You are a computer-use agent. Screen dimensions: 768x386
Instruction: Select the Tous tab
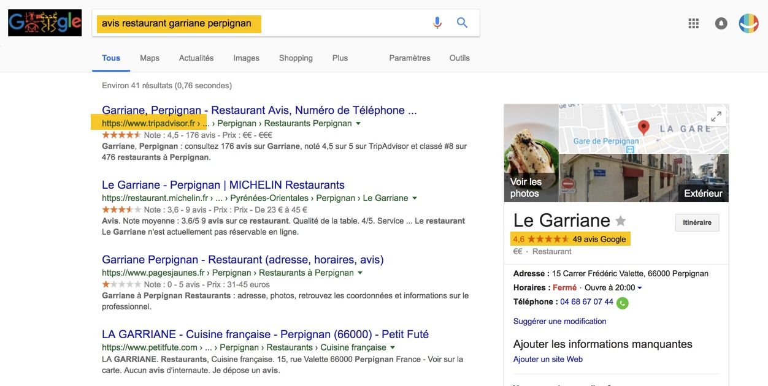pos(111,58)
